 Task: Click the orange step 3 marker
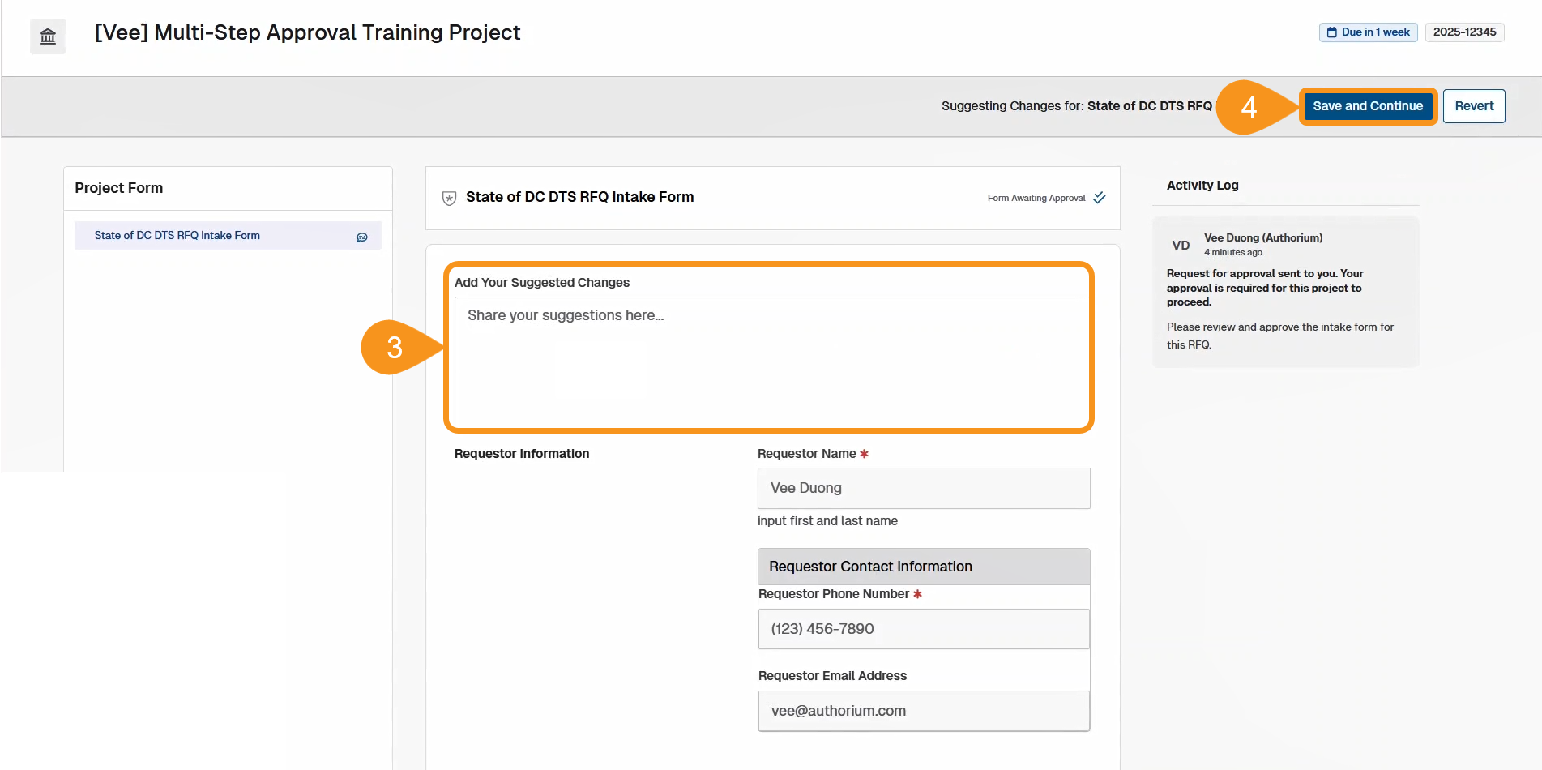[x=395, y=348]
